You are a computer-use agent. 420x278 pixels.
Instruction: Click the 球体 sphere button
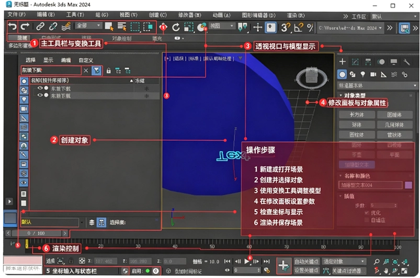(357, 125)
